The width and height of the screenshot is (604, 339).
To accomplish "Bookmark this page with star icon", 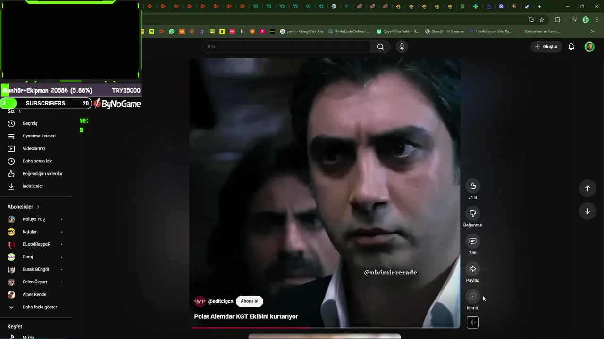I will [x=542, y=20].
